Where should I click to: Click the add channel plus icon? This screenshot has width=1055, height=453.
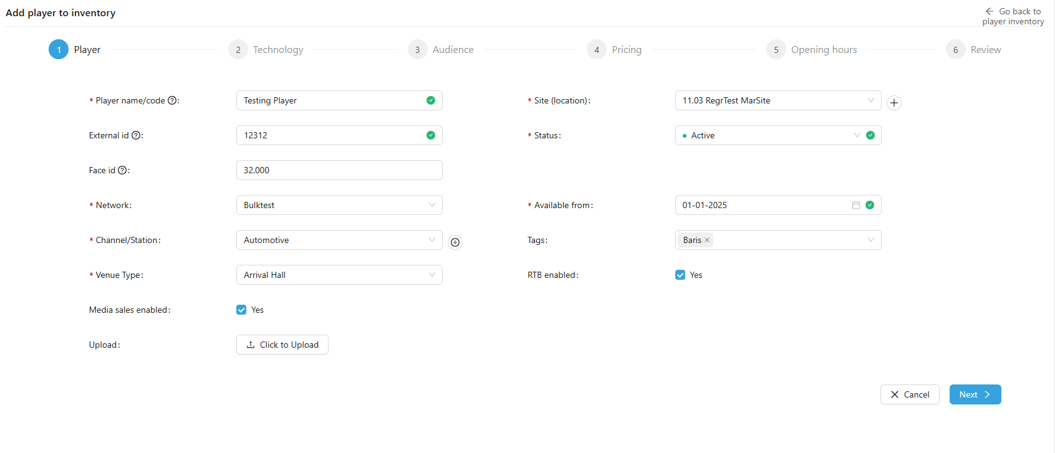tap(455, 242)
